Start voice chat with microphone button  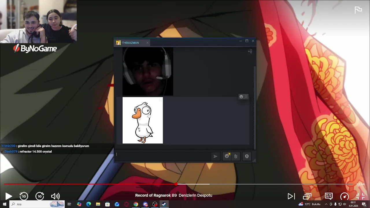click(247, 156)
